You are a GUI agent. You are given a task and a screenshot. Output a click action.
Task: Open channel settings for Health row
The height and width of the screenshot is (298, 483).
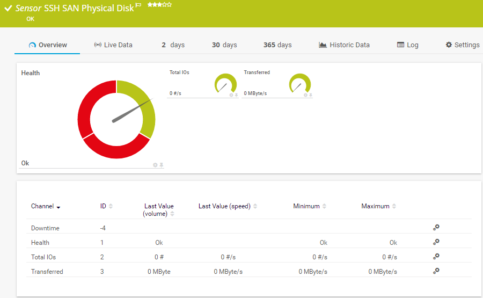click(x=436, y=242)
